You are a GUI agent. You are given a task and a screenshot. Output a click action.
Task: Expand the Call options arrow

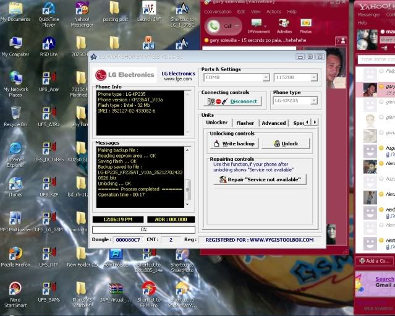click(237, 26)
